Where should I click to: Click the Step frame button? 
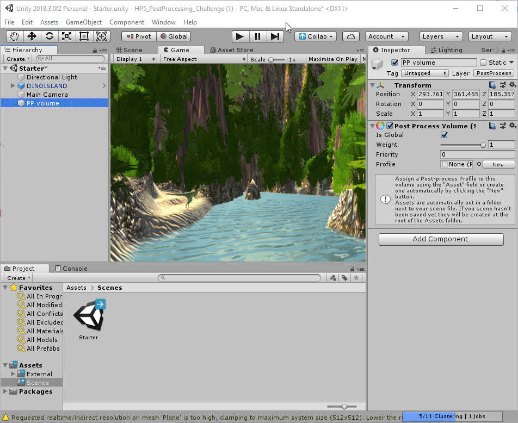(x=275, y=36)
